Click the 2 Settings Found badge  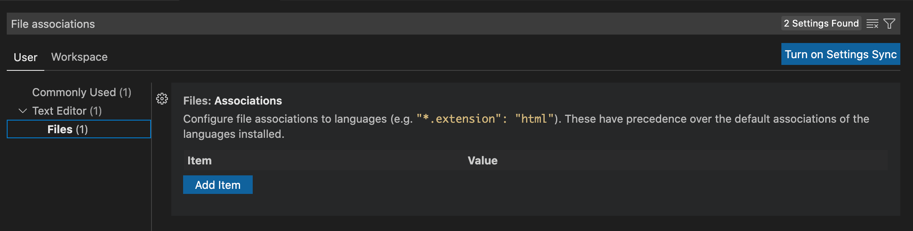(x=821, y=24)
